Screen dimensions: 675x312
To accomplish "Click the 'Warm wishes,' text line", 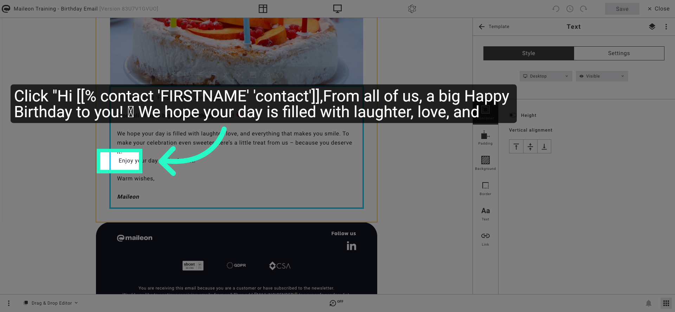I will [136, 179].
